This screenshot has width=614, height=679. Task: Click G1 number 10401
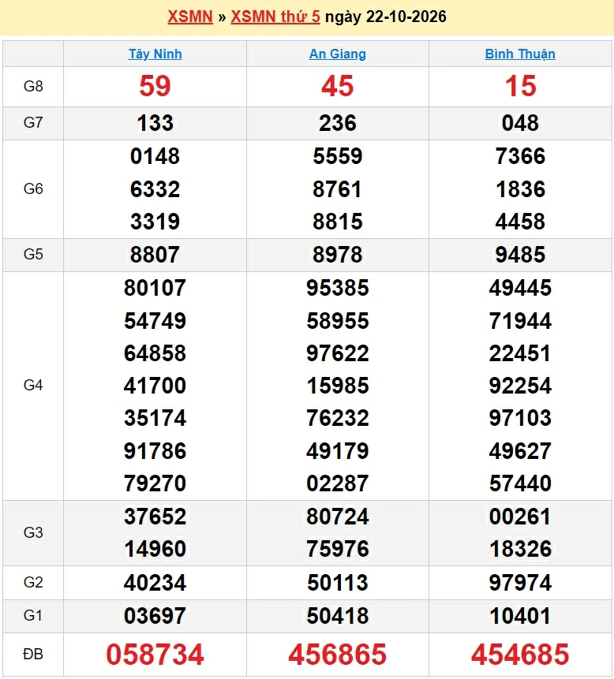coord(520,616)
